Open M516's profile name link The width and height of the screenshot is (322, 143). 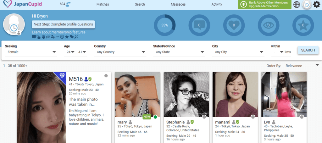pos(76,79)
